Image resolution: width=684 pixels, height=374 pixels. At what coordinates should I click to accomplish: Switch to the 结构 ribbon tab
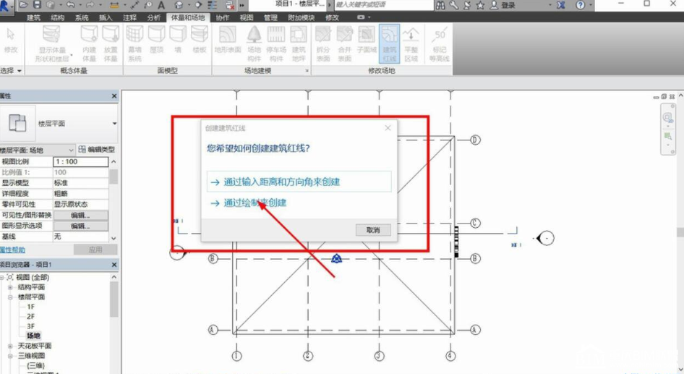(x=58, y=18)
